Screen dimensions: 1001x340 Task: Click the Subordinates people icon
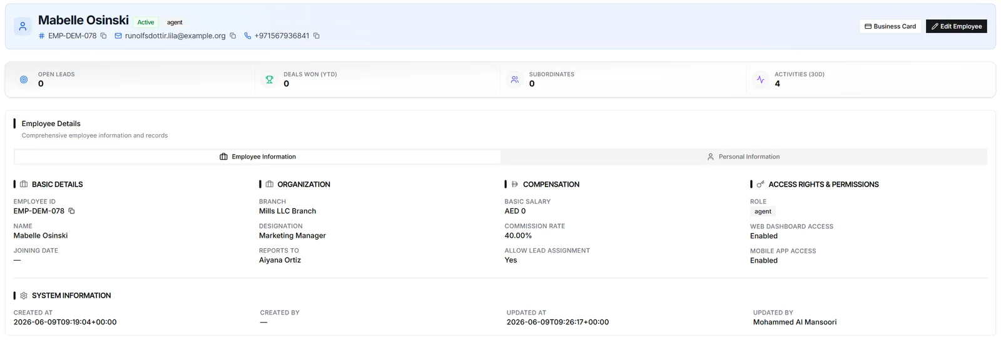click(514, 79)
